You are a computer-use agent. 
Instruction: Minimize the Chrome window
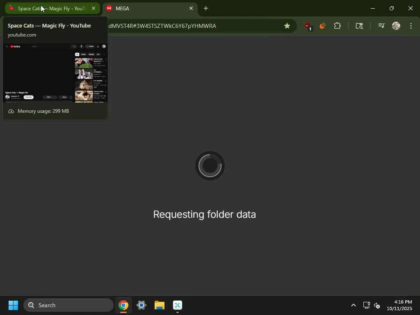coord(372,8)
